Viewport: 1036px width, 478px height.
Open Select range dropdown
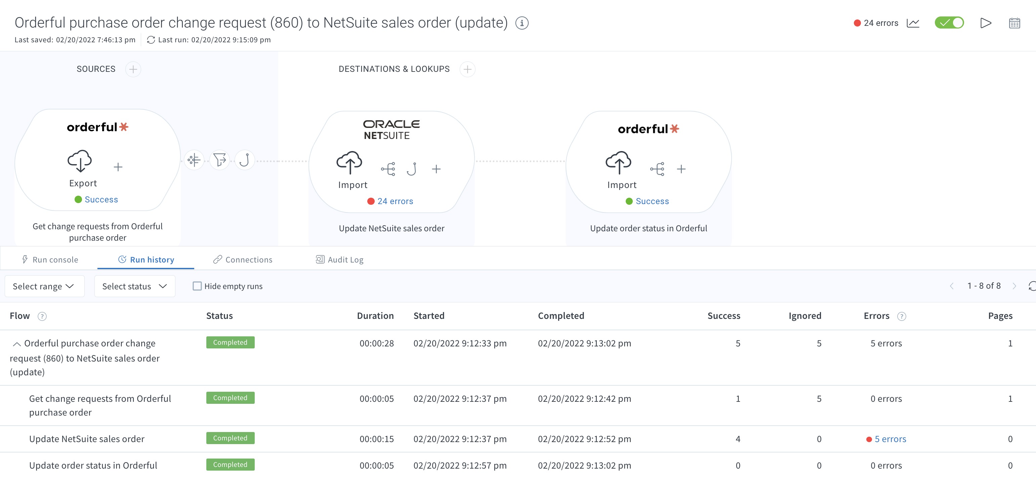[44, 286]
